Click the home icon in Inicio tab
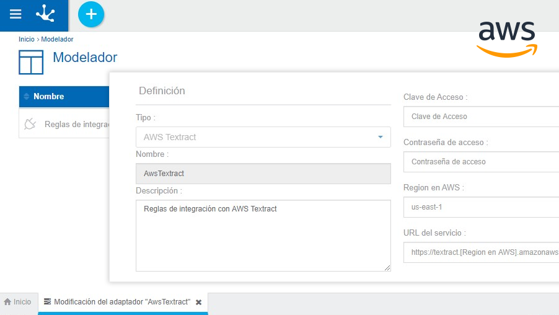This screenshot has width=559, height=315. pyautogui.click(x=7, y=302)
